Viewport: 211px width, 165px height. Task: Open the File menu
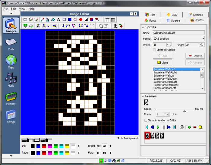coord(5,9)
